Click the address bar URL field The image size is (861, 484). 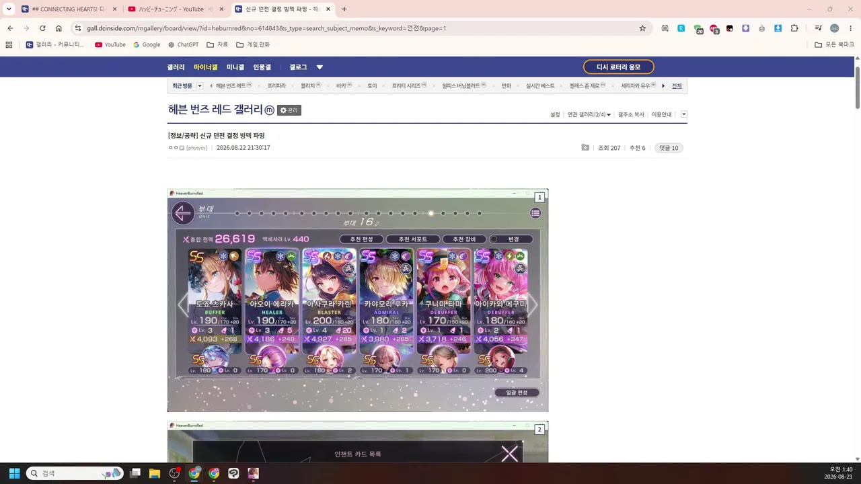(360, 28)
